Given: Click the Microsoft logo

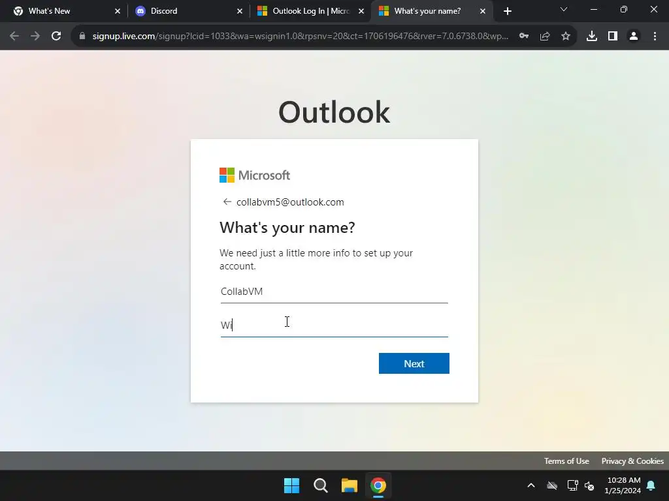Looking at the screenshot, I should [x=255, y=175].
